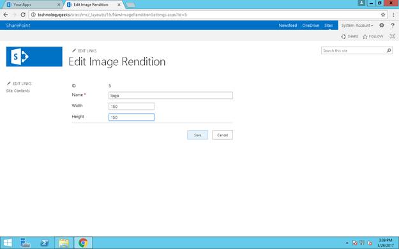
Task: Open the SharePoint help question mark
Action: (393, 25)
